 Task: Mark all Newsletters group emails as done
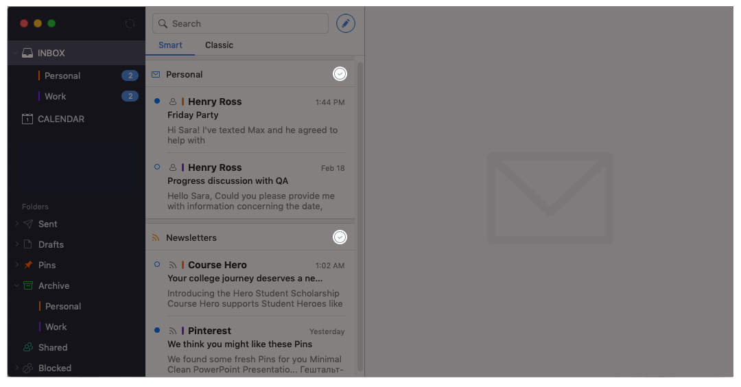pyautogui.click(x=340, y=237)
